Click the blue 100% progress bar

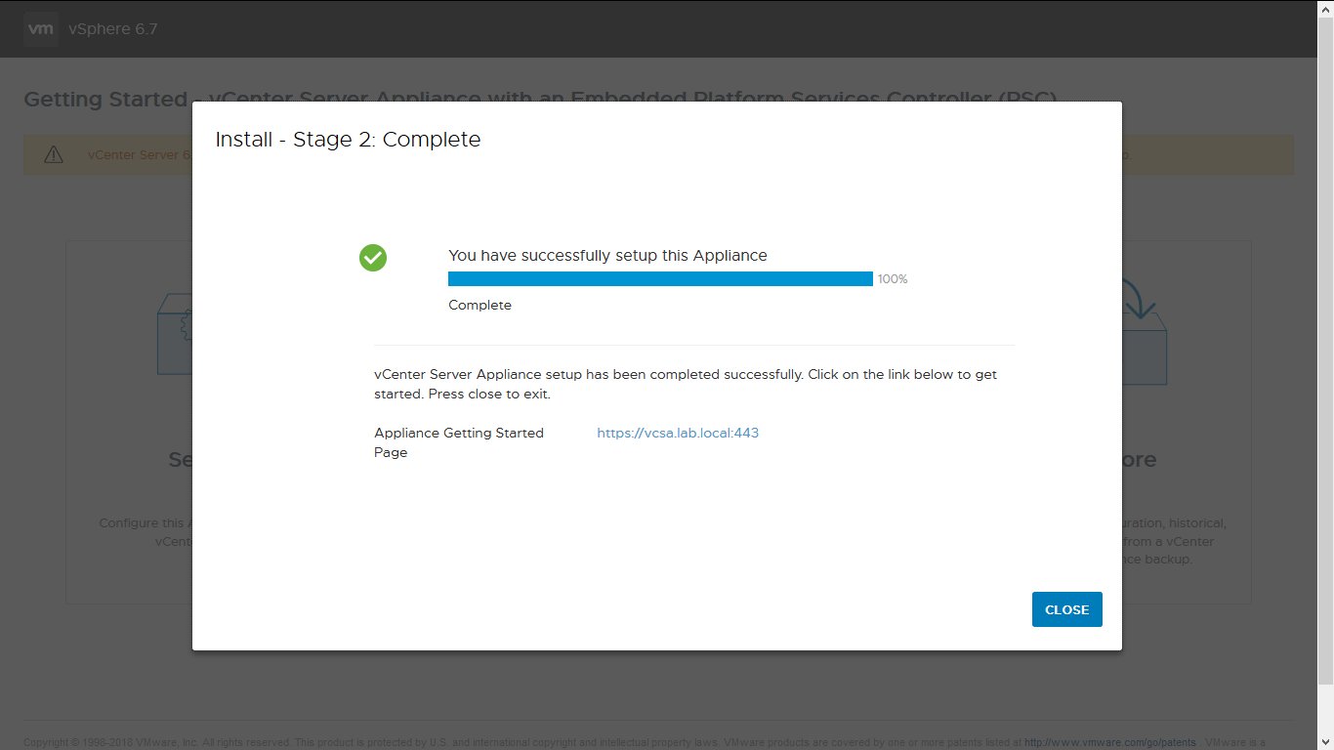660,279
